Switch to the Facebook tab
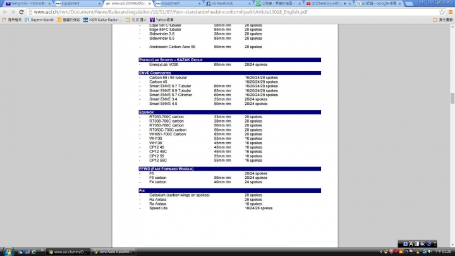 [227, 4]
